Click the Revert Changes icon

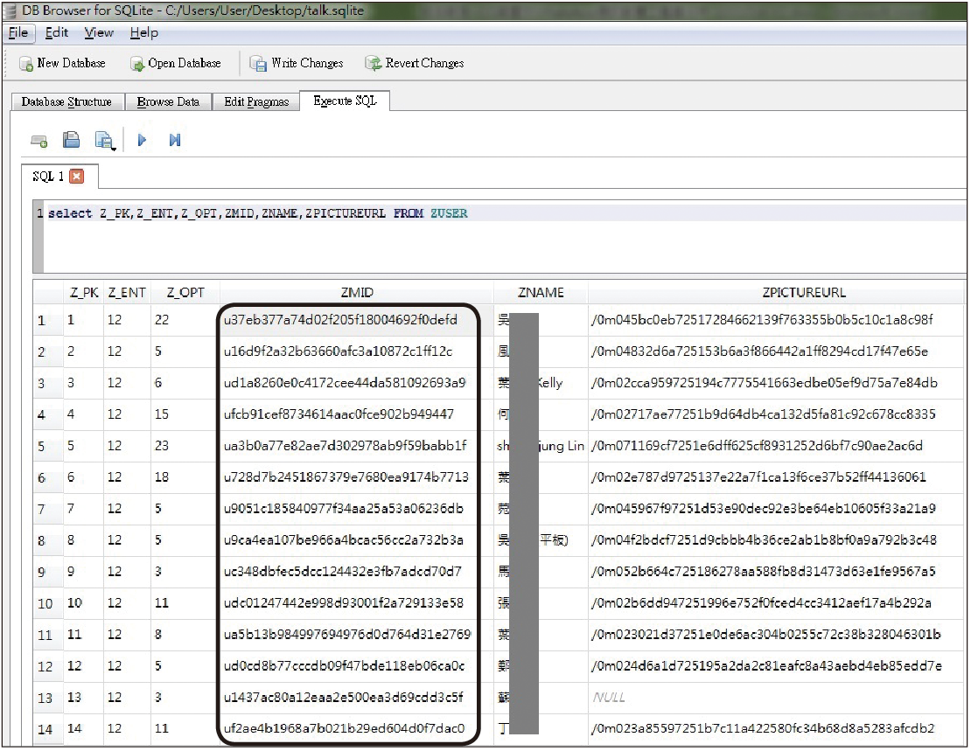[x=373, y=63]
